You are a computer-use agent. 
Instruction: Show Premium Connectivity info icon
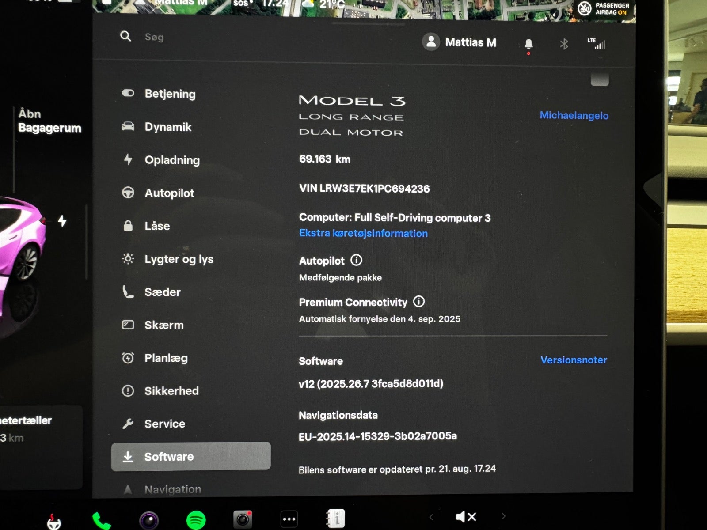click(x=419, y=302)
